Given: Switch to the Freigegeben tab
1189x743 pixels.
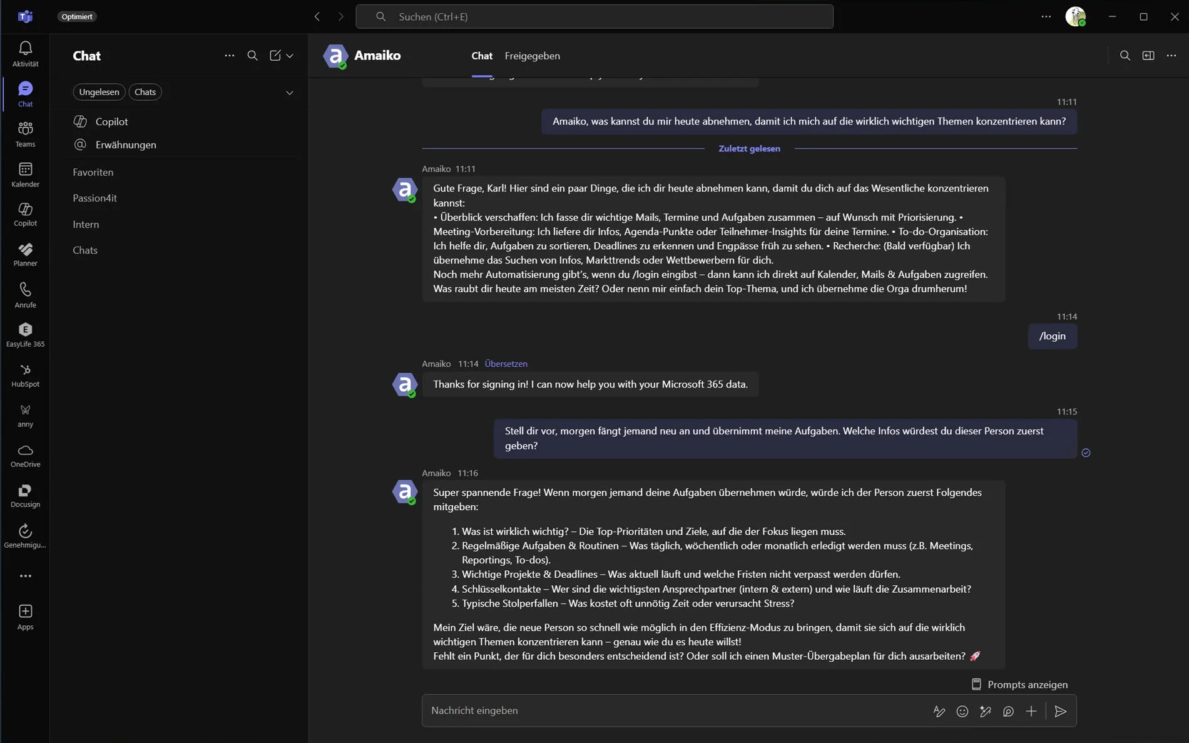Looking at the screenshot, I should (532, 56).
